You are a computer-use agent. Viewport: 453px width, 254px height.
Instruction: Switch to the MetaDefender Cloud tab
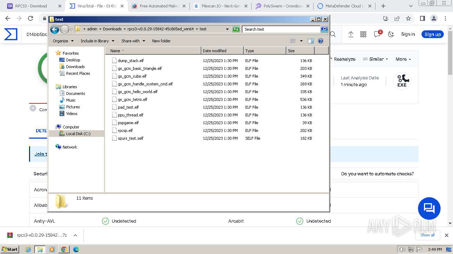(344, 6)
